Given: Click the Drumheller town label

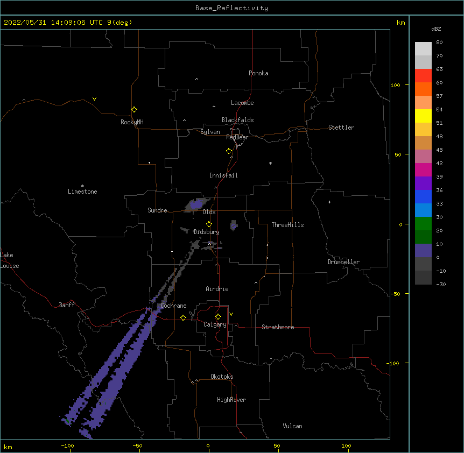Looking at the screenshot, I should click(x=343, y=262).
